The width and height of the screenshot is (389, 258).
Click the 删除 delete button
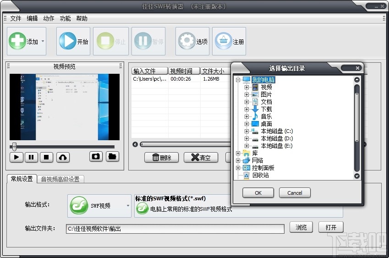pyautogui.click(x=161, y=158)
